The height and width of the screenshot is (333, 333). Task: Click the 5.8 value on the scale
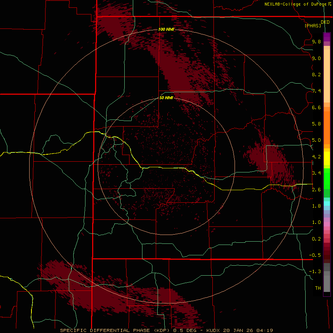point(316,124)
